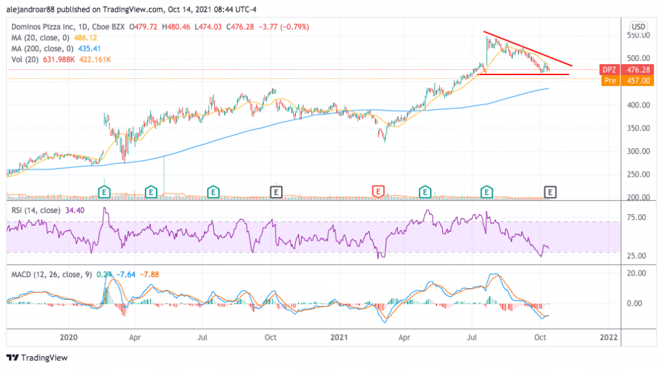Click the red earnings marker in early 2021
This screenshot has width=663, height=369.
pyautogui.click(x=378, y=192)
